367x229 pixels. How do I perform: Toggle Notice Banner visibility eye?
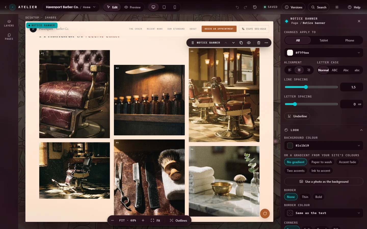tap(249, 43)
